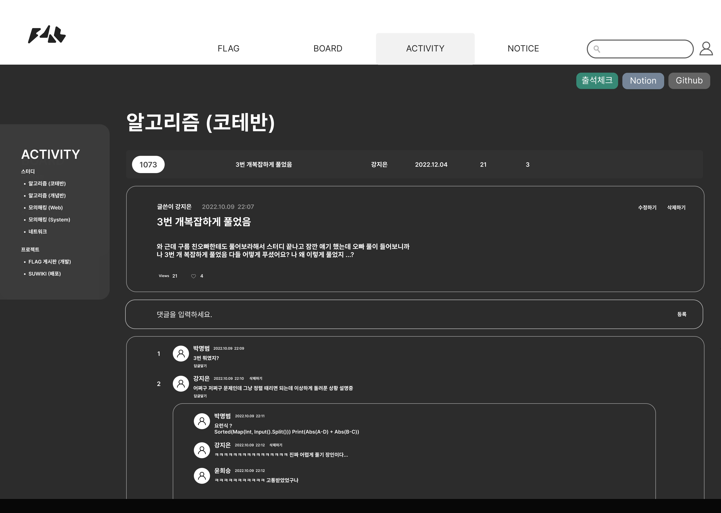Focus the 댓글을 입력하세요 comment field
721x513 pixels.
coord(414,314)
